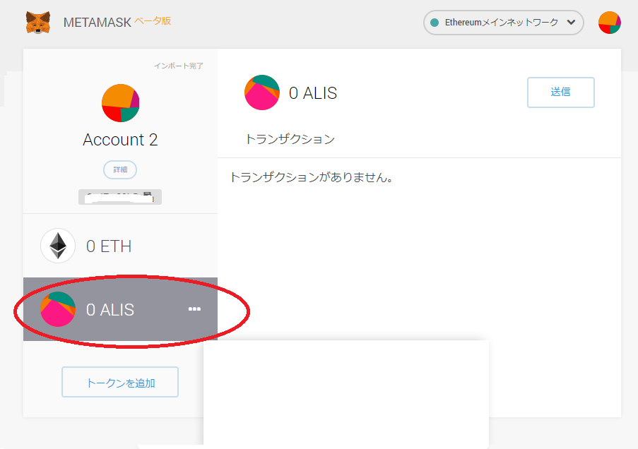Open the account menu avatar in header
Image resolution: width=638 pixels, height=449 pixels.
pyautogui.click(x=609, y=23)
